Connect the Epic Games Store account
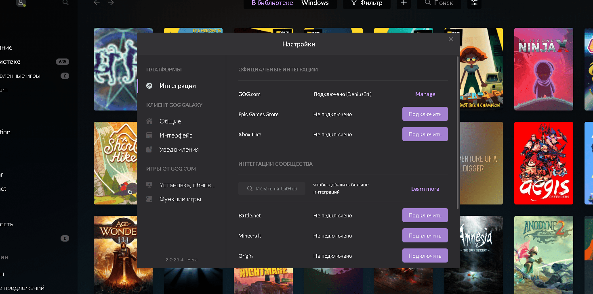This screenshot has width=593, height=294. 425,114
